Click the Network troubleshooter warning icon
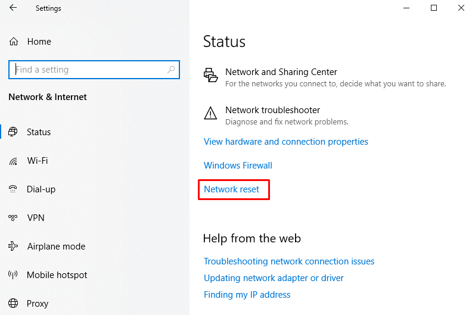The height and width of the screenshot is (315, 472). 210,113
